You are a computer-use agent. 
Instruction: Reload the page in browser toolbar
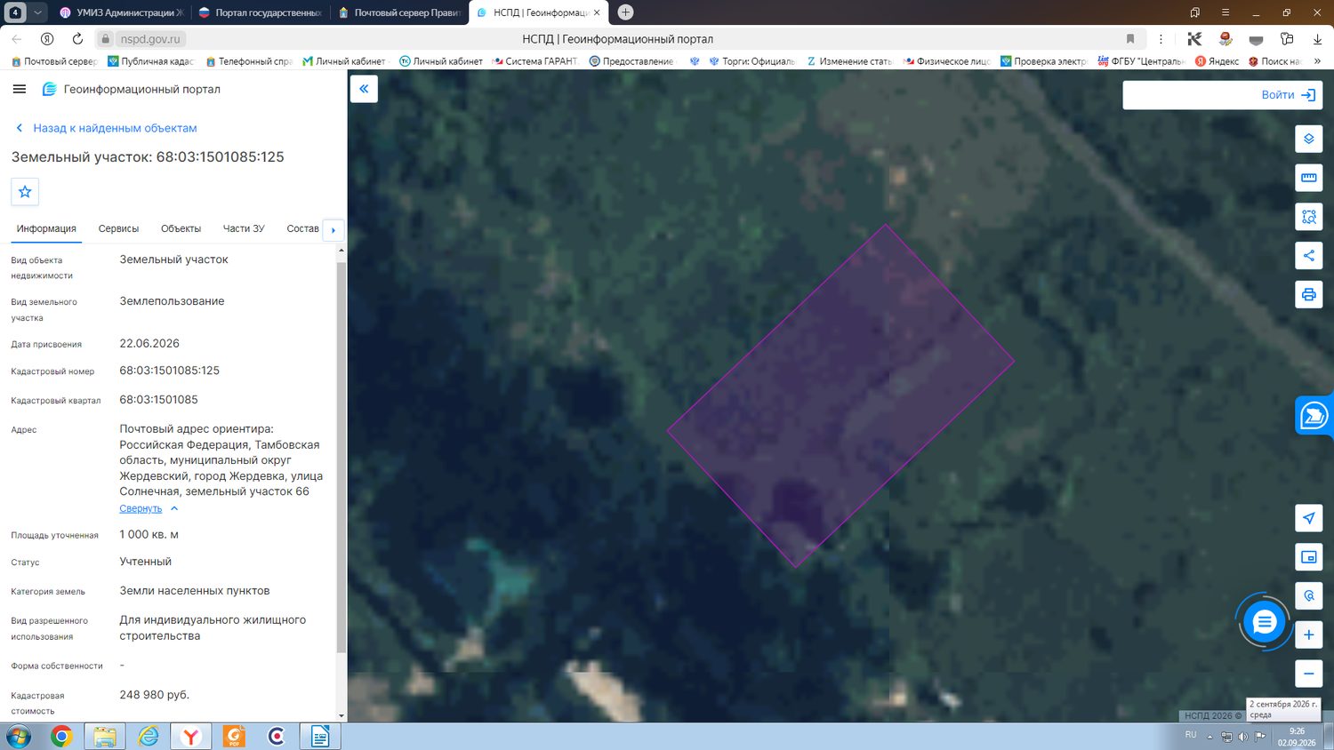click(x=77, y=39)
